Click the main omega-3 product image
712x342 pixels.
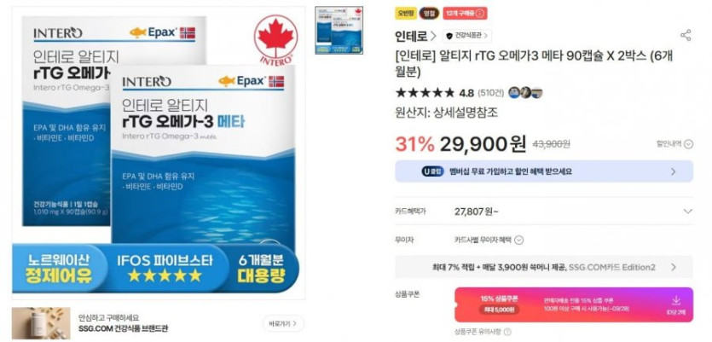pyautogui.click(x=159, y=153)
